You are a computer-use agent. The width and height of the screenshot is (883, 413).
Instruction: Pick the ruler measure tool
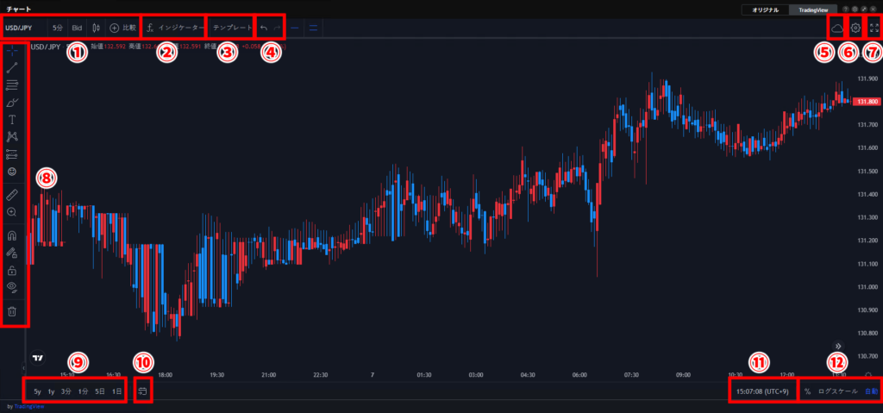point(13,195)
